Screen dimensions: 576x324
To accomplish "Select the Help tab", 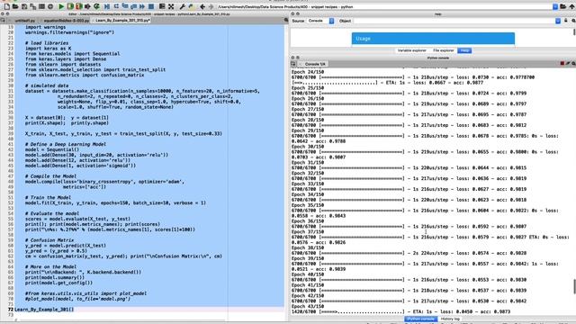I will point(464,50).
